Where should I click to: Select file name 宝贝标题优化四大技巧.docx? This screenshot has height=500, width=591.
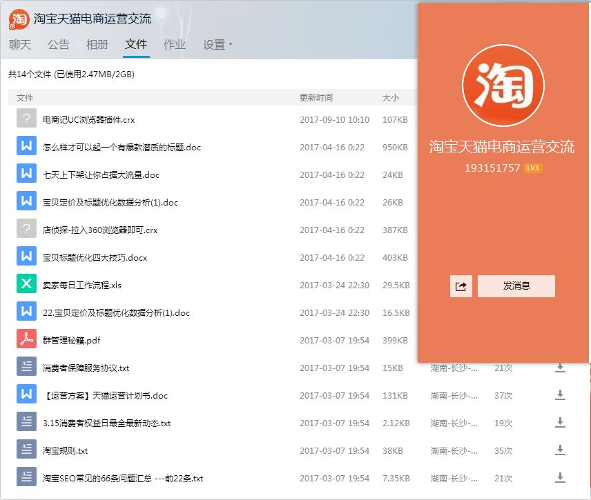click(95, 257)
